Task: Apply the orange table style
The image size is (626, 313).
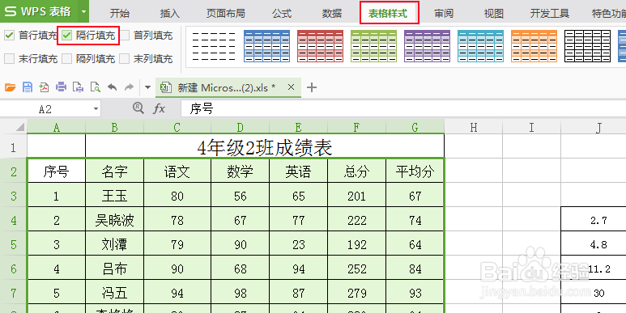Action: tap(534, 46)
